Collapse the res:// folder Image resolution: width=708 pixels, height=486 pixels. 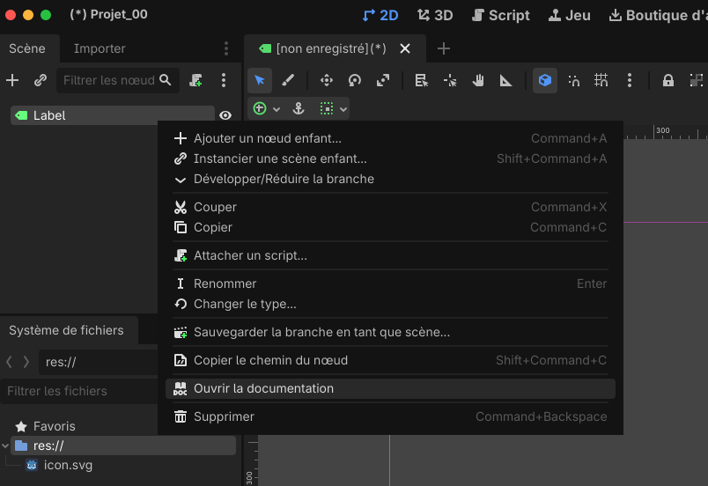point(5,445)
